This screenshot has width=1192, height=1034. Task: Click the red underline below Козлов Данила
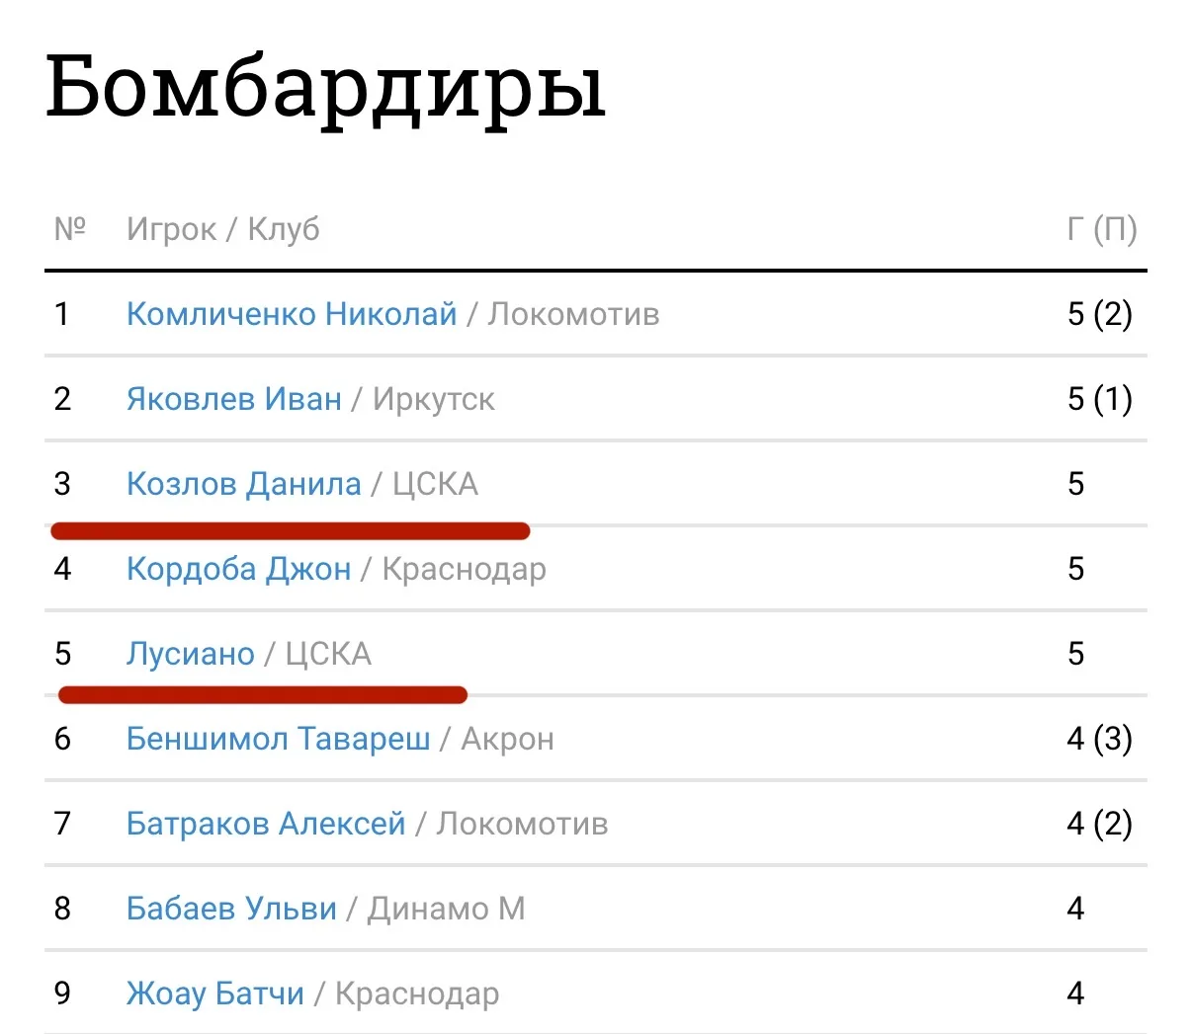click(x=290, y=531)
